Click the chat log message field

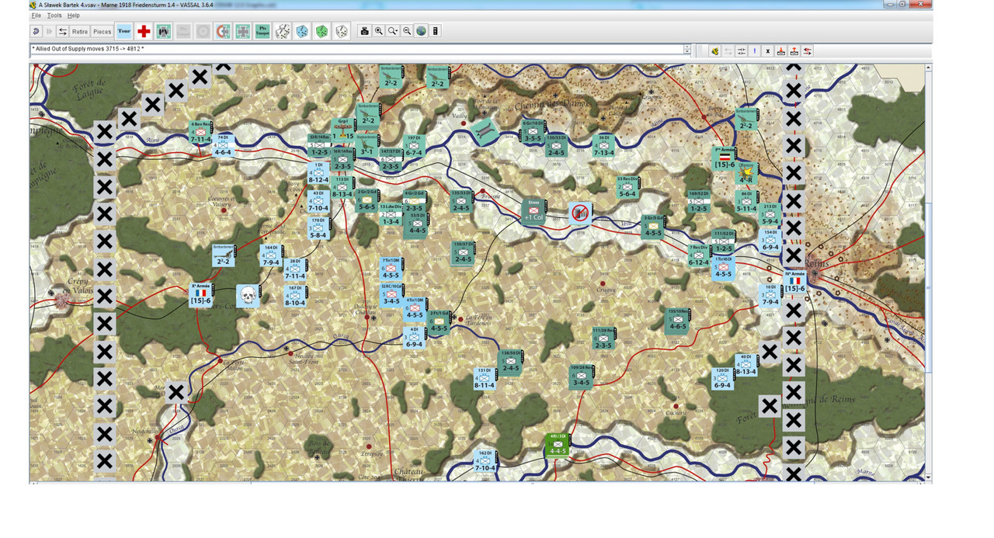[x=356, y=50]
